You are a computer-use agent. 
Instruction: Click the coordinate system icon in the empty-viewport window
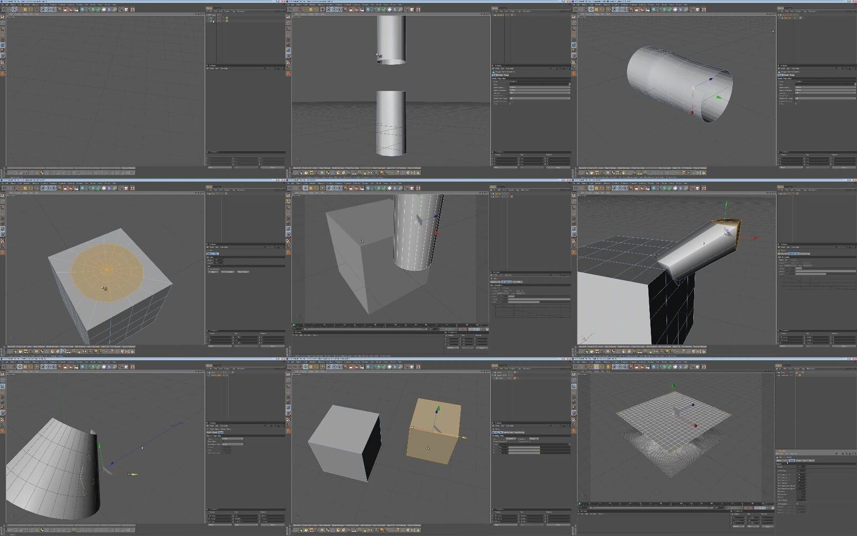[x=59, y=10]
